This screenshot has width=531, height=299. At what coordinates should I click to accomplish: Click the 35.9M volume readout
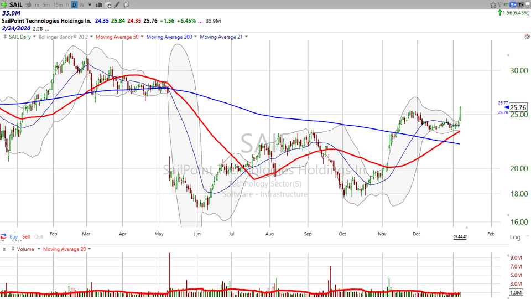11,13
